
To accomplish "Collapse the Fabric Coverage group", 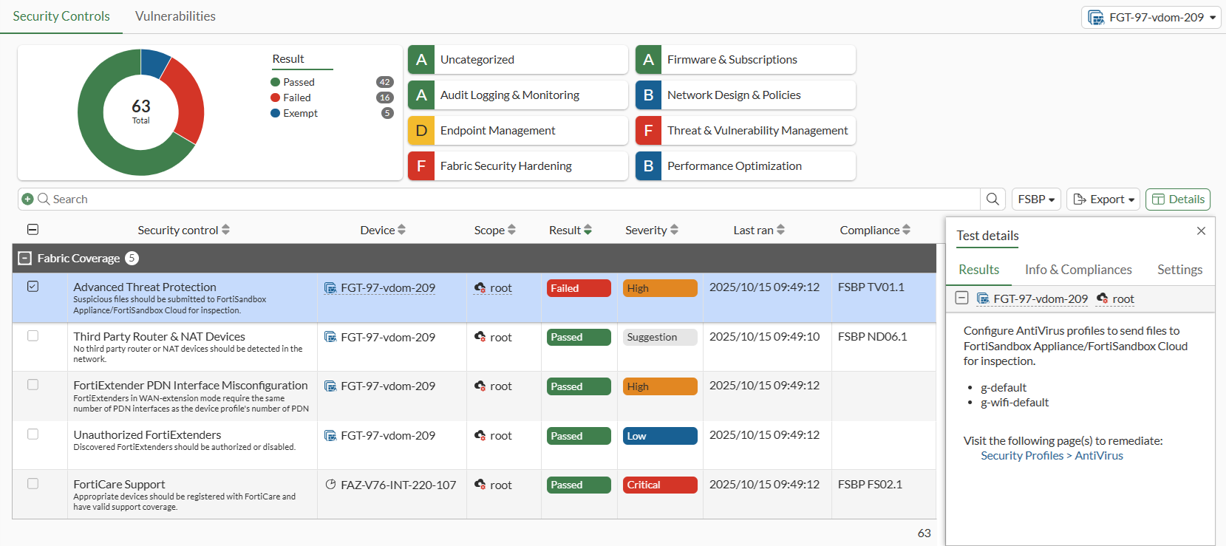I will click(x=25, y=258).
